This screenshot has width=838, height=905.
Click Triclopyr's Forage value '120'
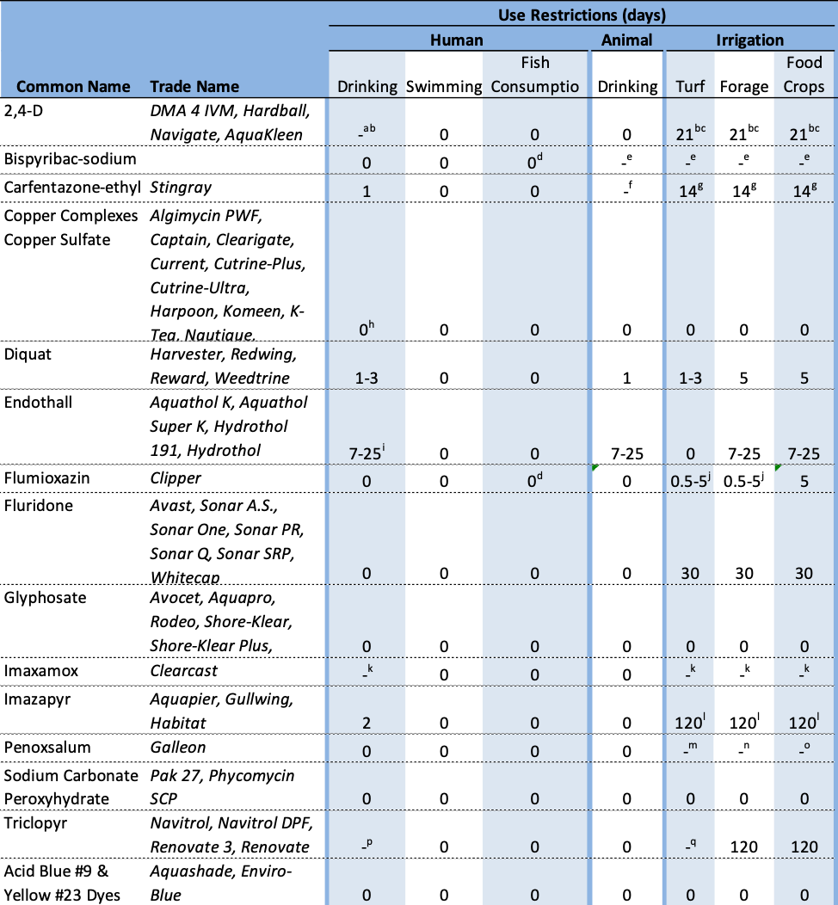tap(744, 847)
